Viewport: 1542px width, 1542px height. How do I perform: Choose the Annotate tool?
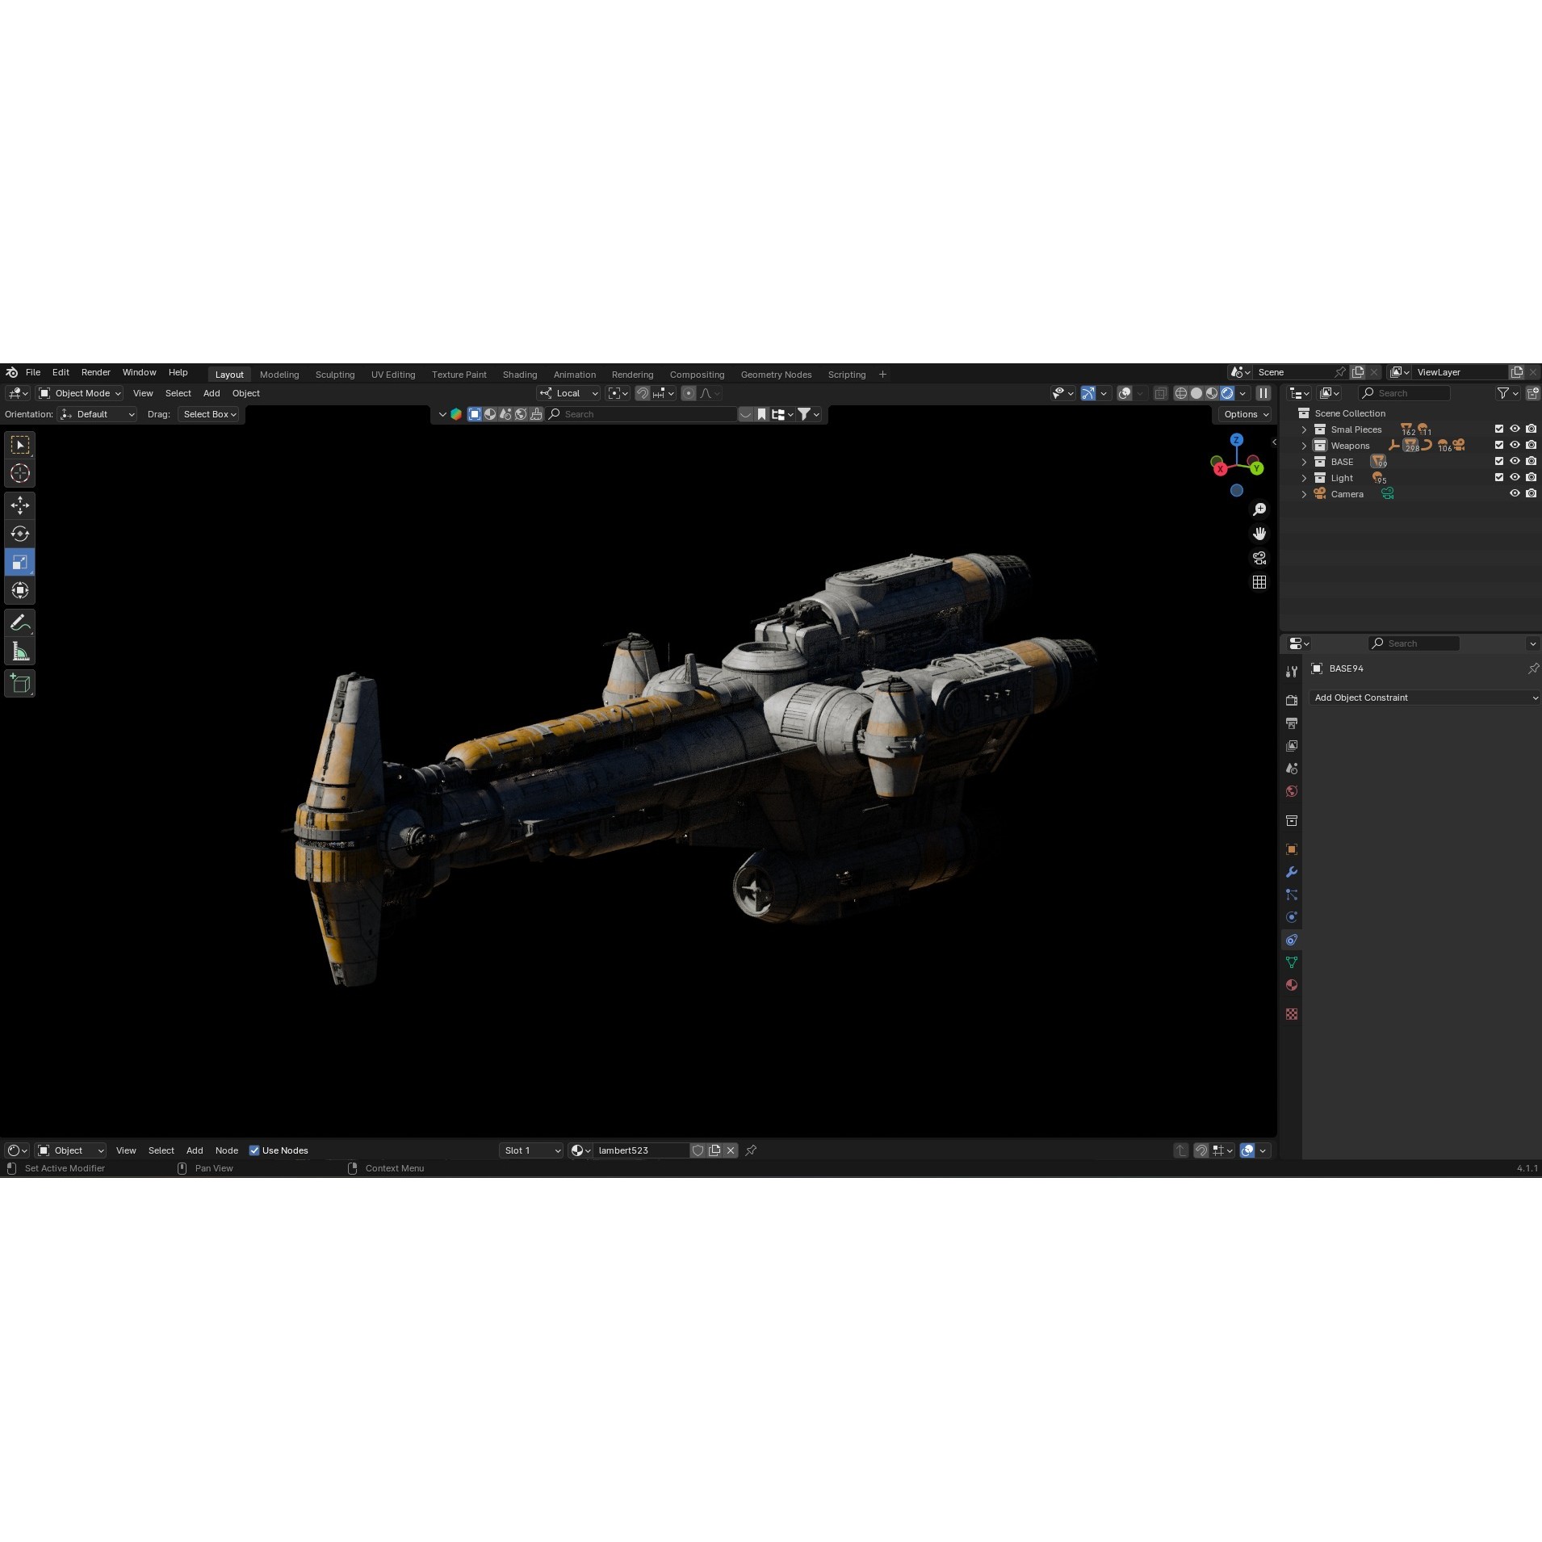20,622
